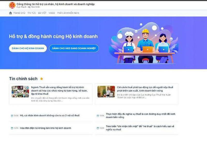Click the star icon beside Tin chính sách
207x141 pixels.
(x=41, y=79)
